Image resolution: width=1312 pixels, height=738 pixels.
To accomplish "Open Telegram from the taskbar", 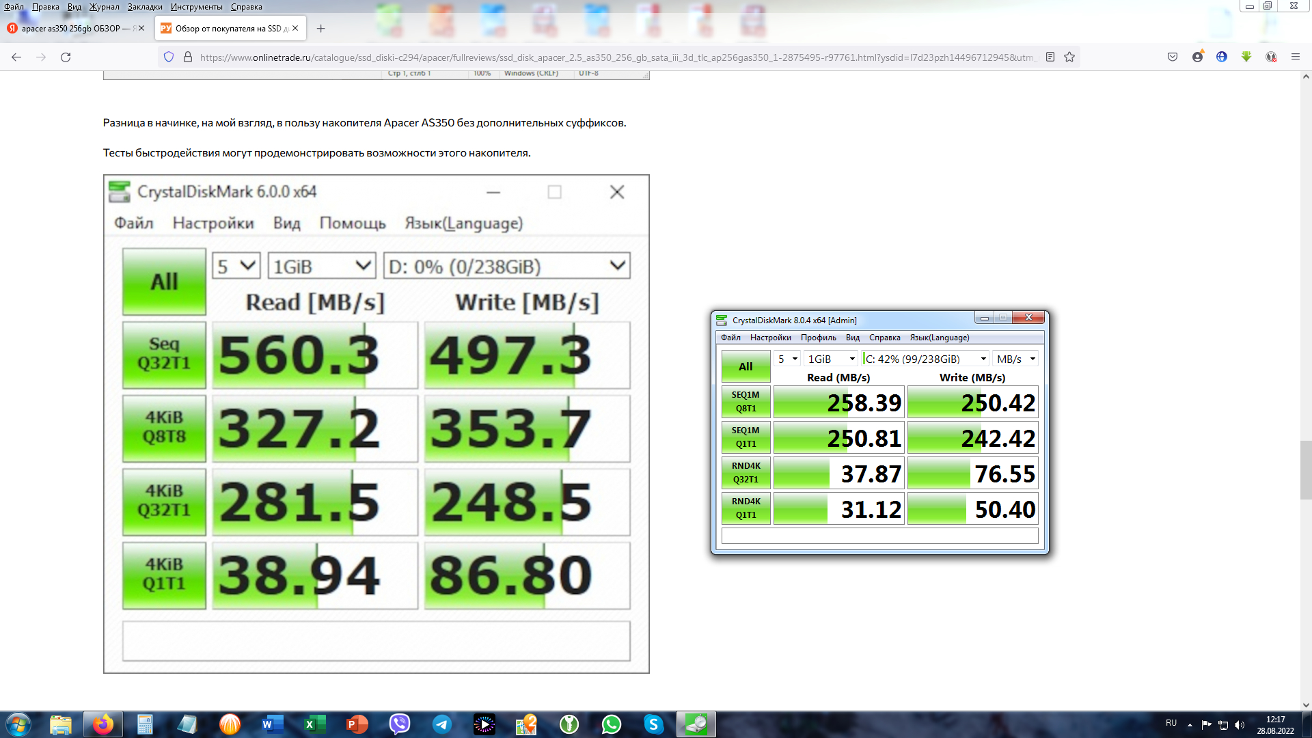I will [x=442, y=724].
